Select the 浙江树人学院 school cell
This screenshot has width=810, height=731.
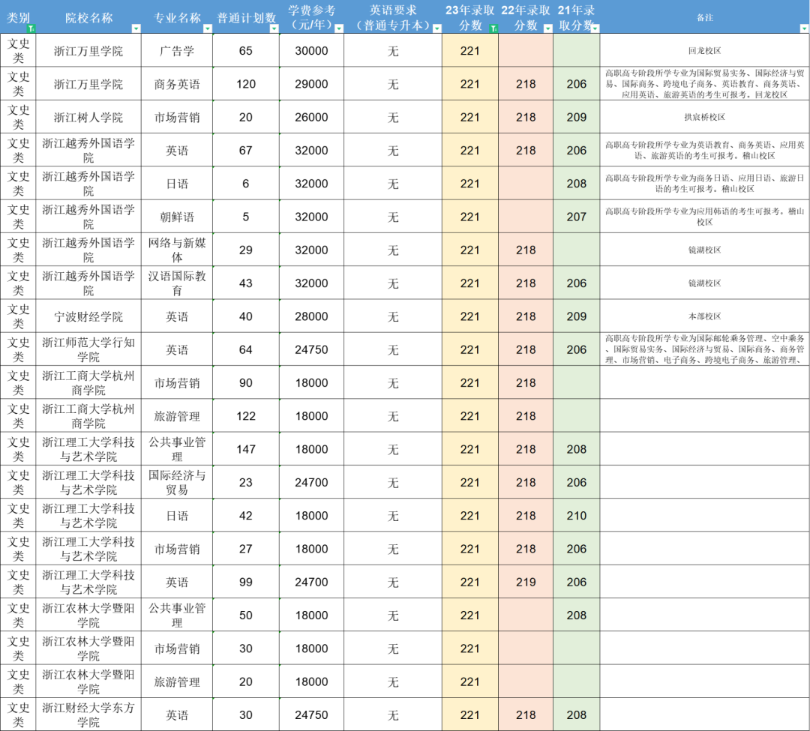point(88,117)
